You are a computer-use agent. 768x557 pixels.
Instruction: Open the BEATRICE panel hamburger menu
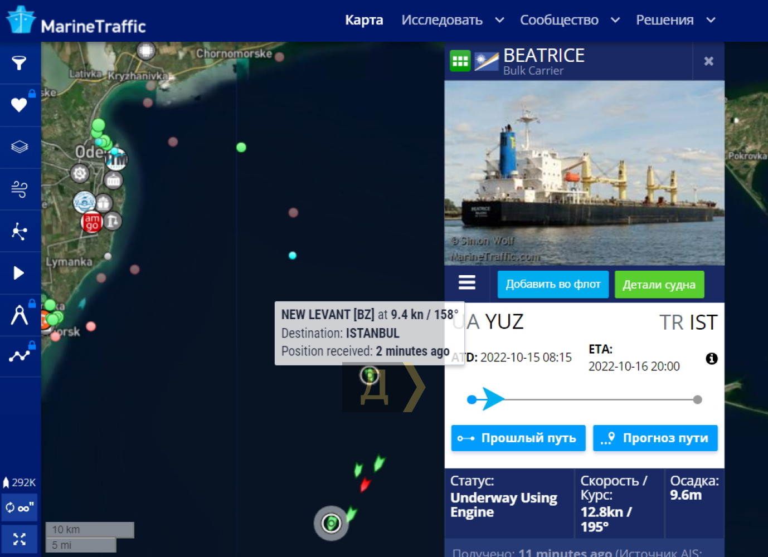tap(467, 283)
